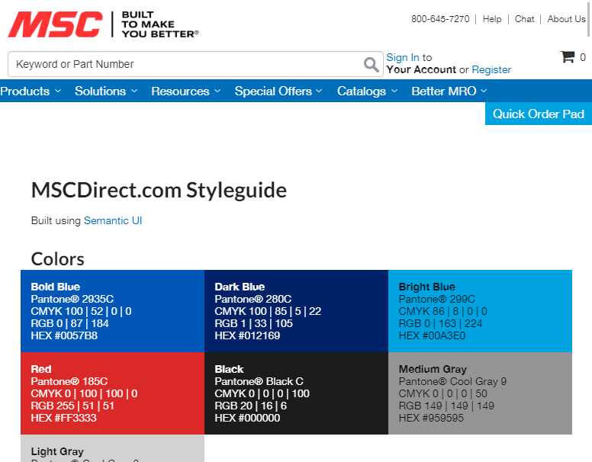Click the Keyword or Part Number field

(x=195, y=64)
